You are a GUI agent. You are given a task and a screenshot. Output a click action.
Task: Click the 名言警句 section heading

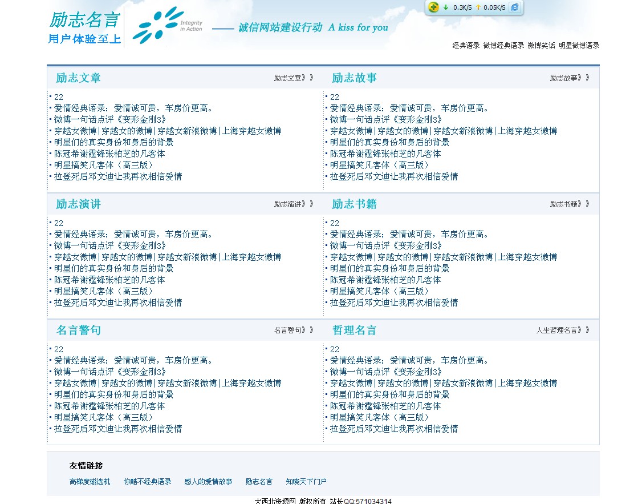tap(78, 330)
